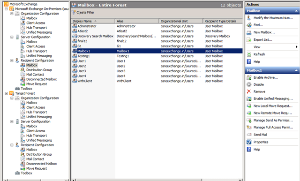Screen dimensions: 300x181
Task: Select the Atlast2 mailbox row
Action: 157,31
